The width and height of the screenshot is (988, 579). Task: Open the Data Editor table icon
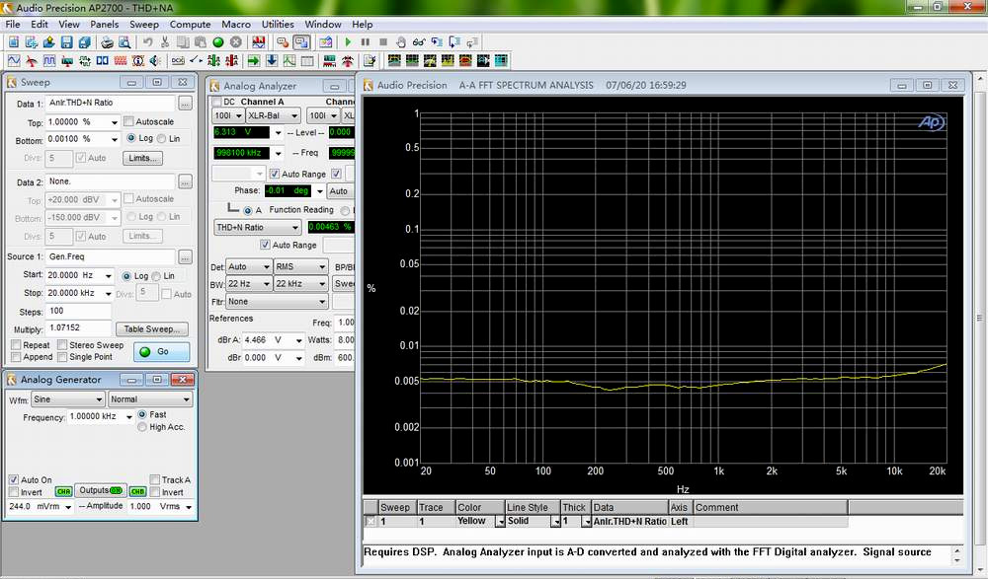click(307, 61)
